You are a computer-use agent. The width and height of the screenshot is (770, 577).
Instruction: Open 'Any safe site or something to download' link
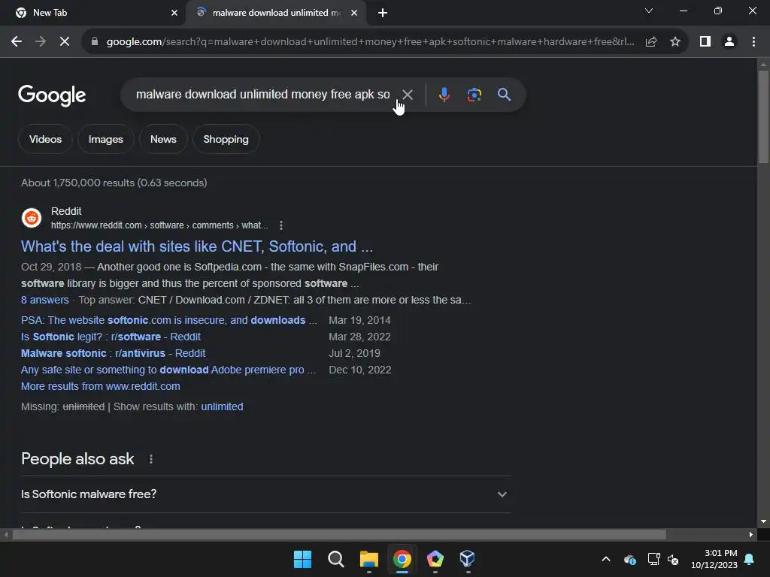pos(168,370)
